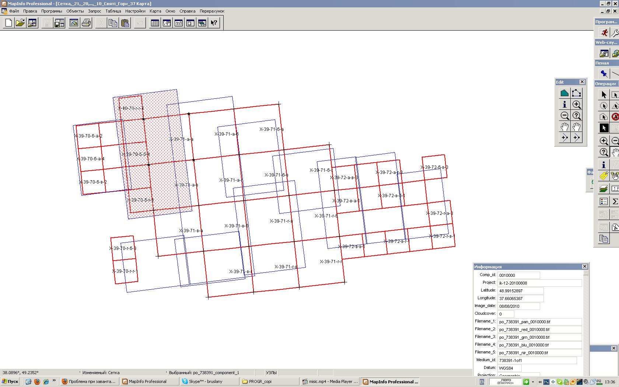The height and width of the screenshot is (387, 619).
Task: Click the Save Workspace toolbar icon
Action: point(59,23)
